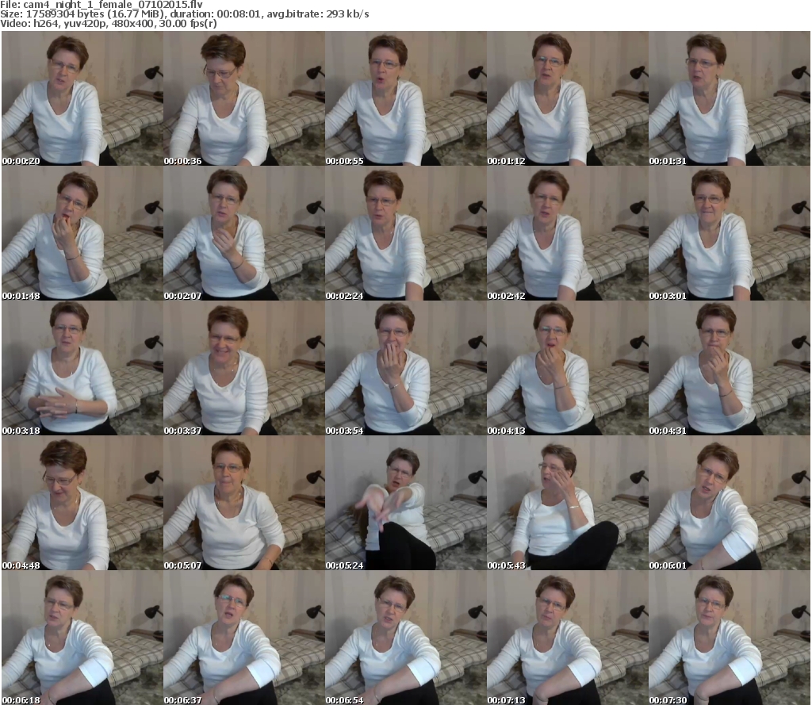The image size is (812, 705).
Task: Click the thumbnail at 00:04:31
Action: pyautogui.click(x=730, y=368)
